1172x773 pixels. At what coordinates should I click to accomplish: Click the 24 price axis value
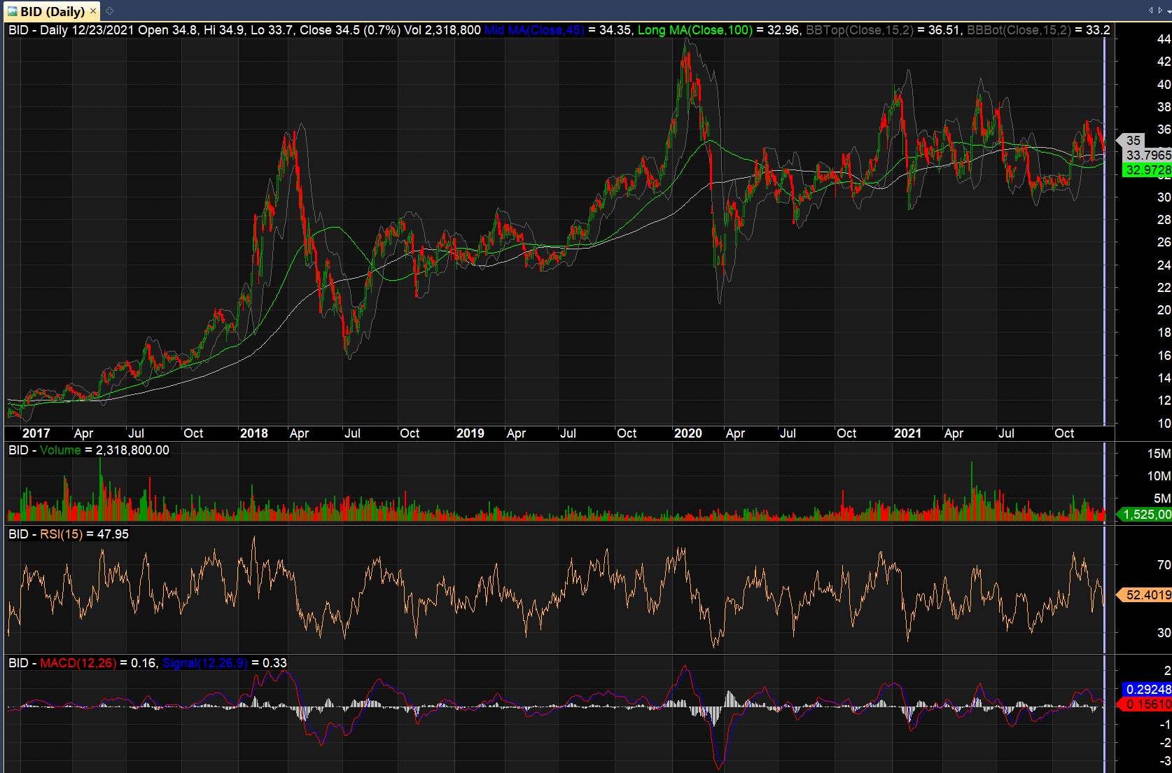1164,265
